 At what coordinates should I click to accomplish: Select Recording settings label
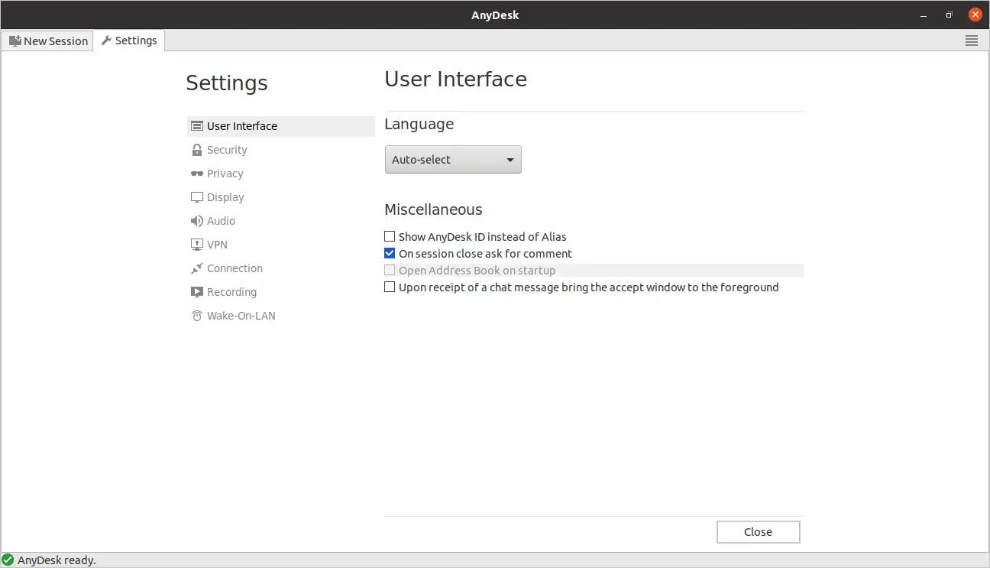click(231, 292)
